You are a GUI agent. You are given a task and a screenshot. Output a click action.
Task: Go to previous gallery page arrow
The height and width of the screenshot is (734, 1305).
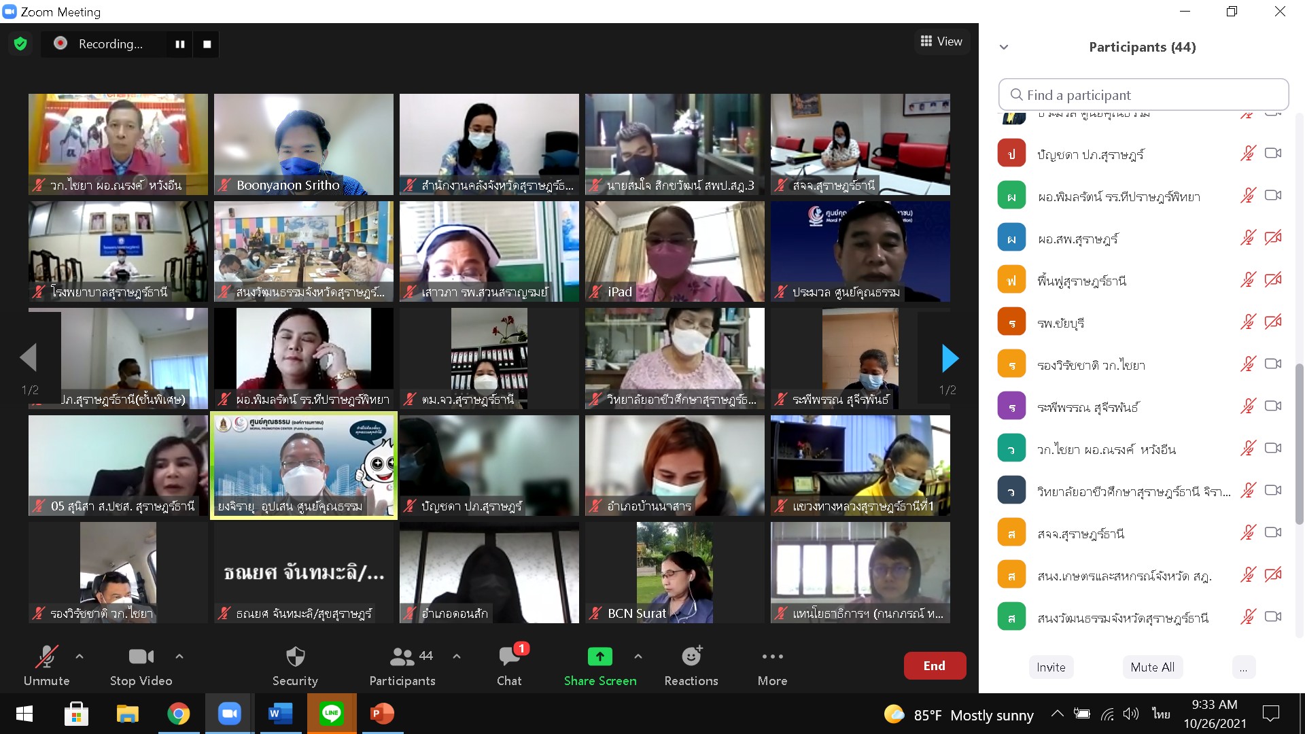(28, 358)
